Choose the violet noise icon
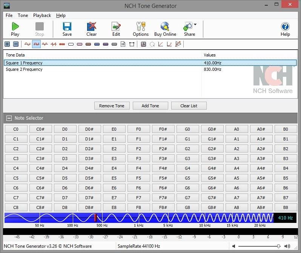Image resolution: width=301 pixels, height=253 pixels. pyautogui.click(x=106, y=44)
